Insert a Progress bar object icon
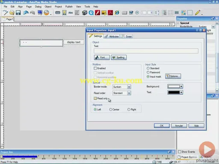This screenshot has height=164, width=219. pos(177,13)
